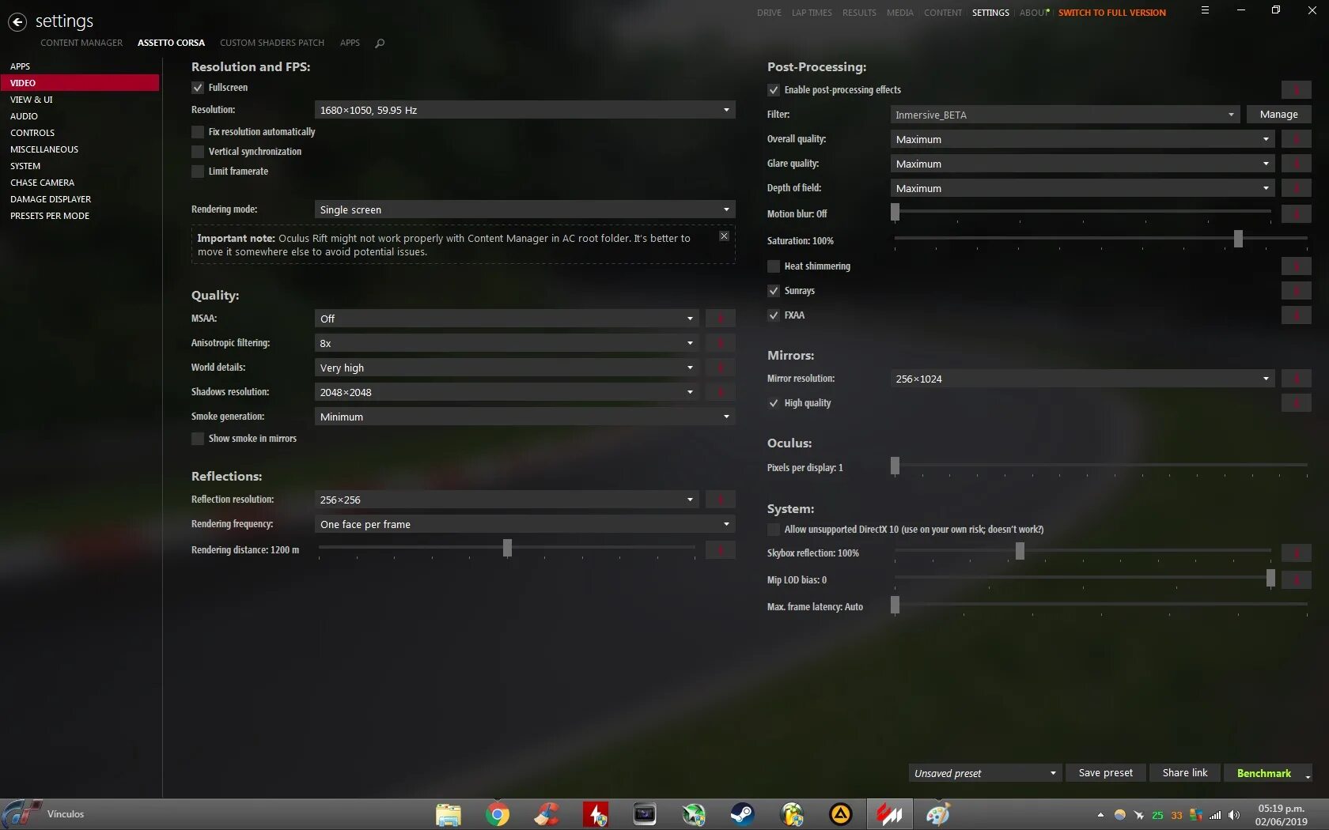
Task: Open the Mirror resolution dropdown
Action: (x=1082, y=379)
